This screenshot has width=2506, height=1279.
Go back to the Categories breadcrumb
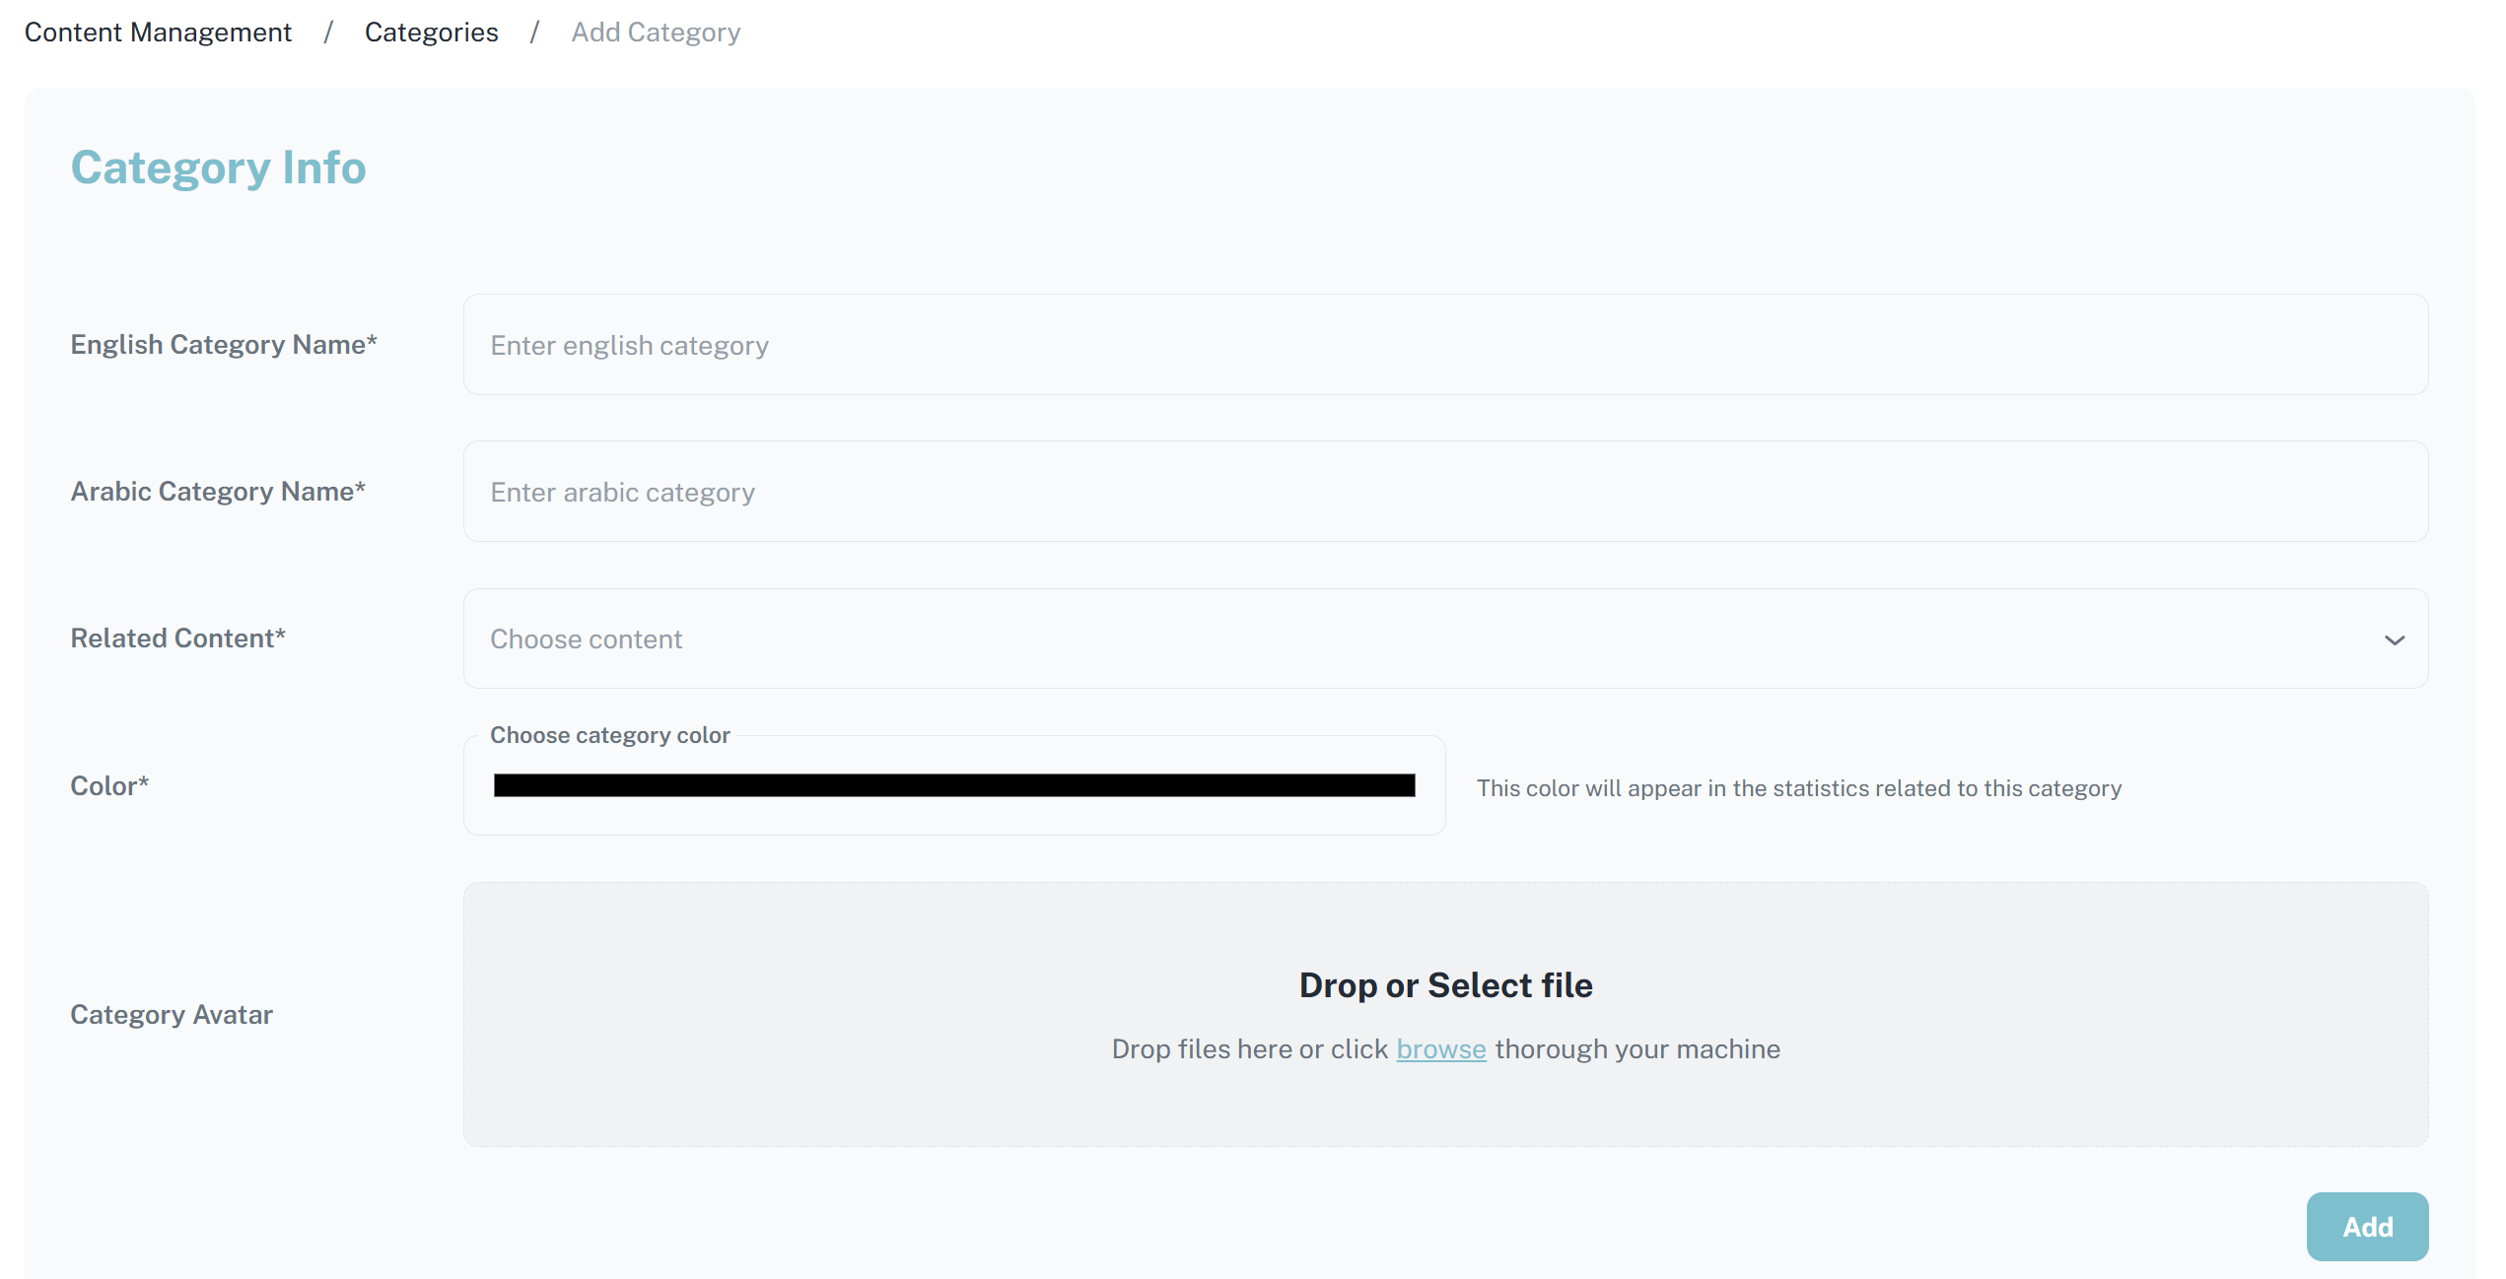click(431, 33)
